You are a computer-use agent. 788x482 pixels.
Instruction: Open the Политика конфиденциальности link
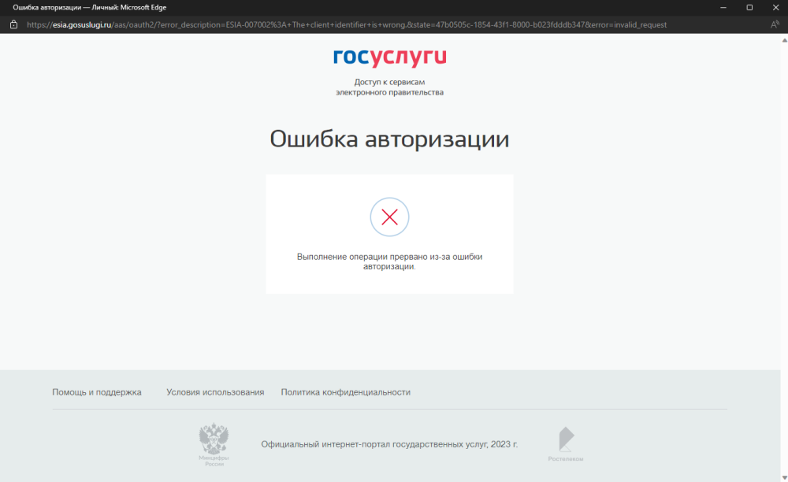[345, 392]
